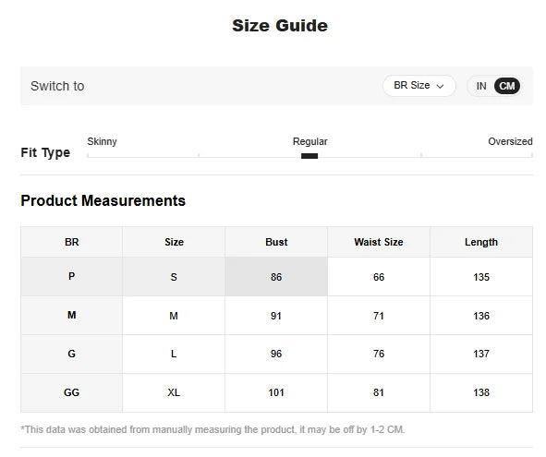Click the Skinny fit label
This screenshot has width=546, height=457.
tap(102, 141)
